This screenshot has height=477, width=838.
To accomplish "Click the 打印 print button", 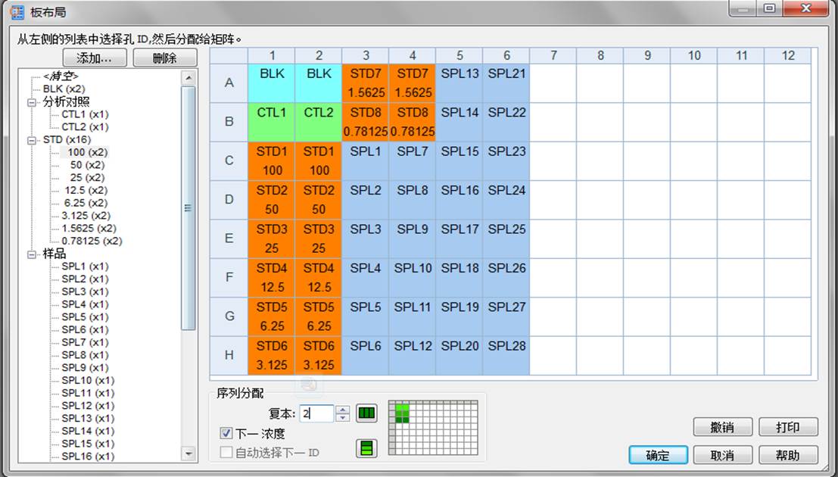I will click(x=788, y=427).
